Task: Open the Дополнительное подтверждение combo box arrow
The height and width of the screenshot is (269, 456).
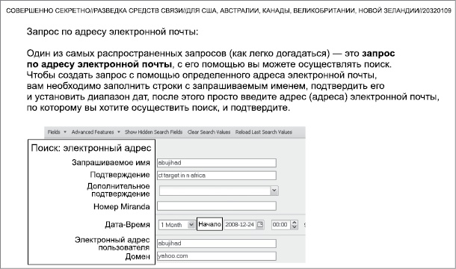Action: click(x=274, y=191)
